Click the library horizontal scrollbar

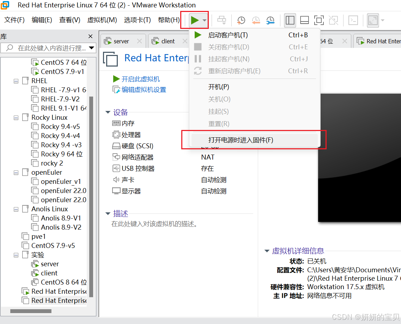[x=31, y=311]
